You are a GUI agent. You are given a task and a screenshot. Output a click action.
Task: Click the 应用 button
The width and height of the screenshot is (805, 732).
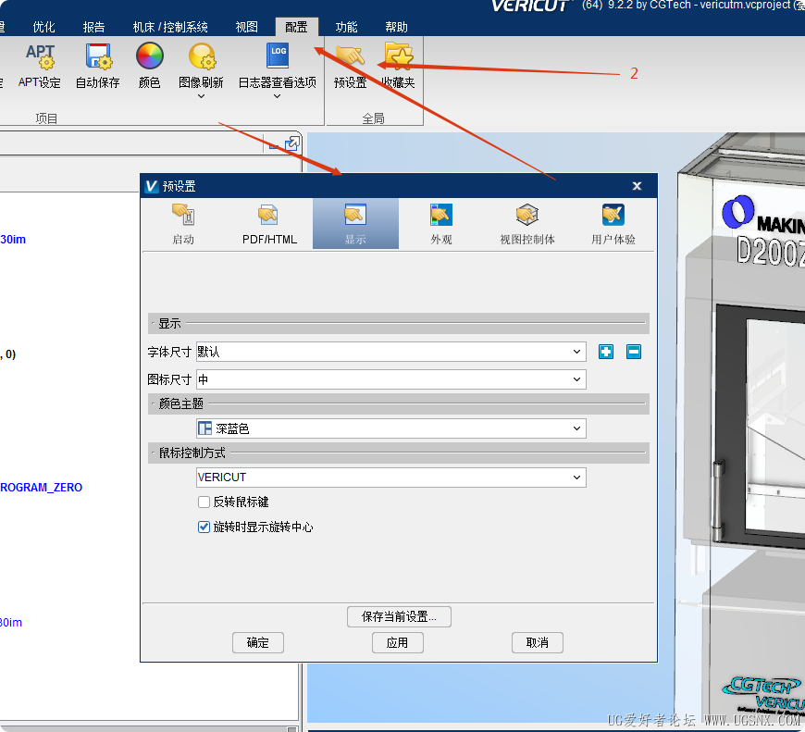click(x=397, y=642)
